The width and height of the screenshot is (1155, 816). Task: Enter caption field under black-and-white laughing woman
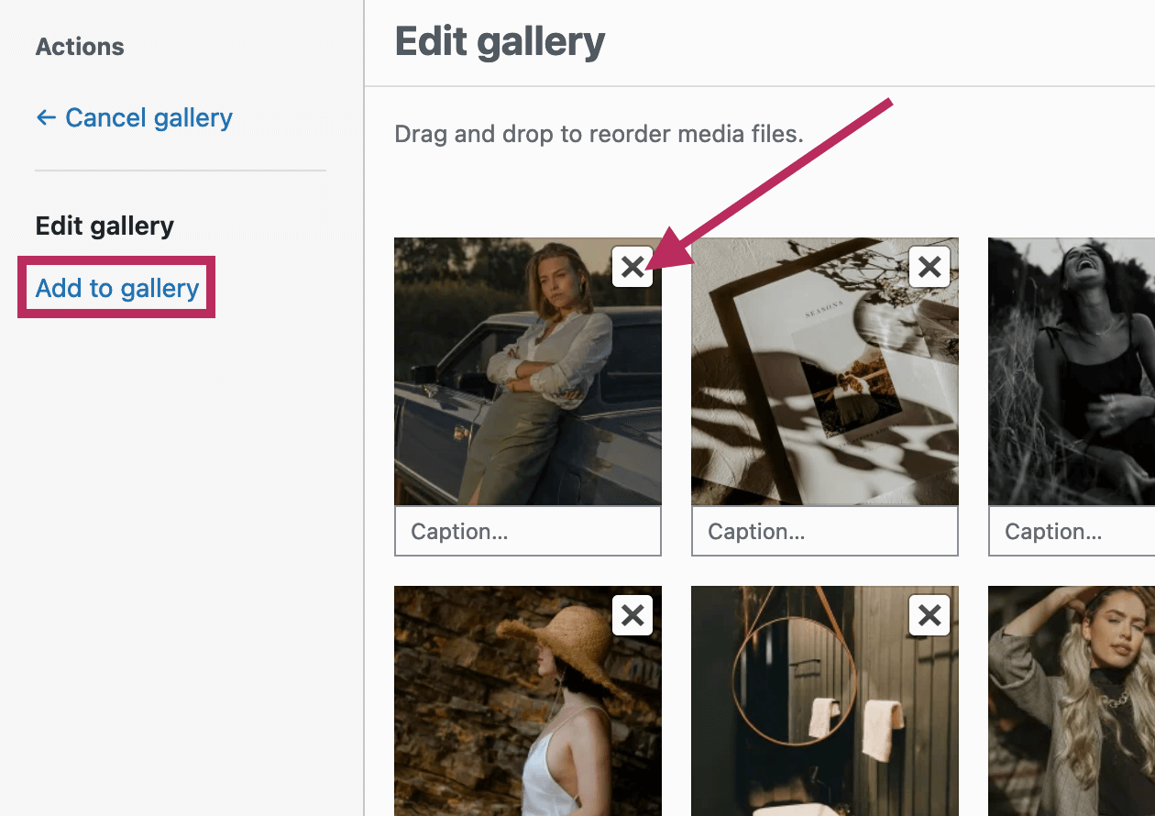coord(1072,532)
